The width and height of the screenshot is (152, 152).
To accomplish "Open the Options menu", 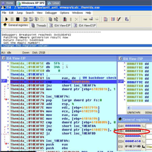I will pos(64,13).
